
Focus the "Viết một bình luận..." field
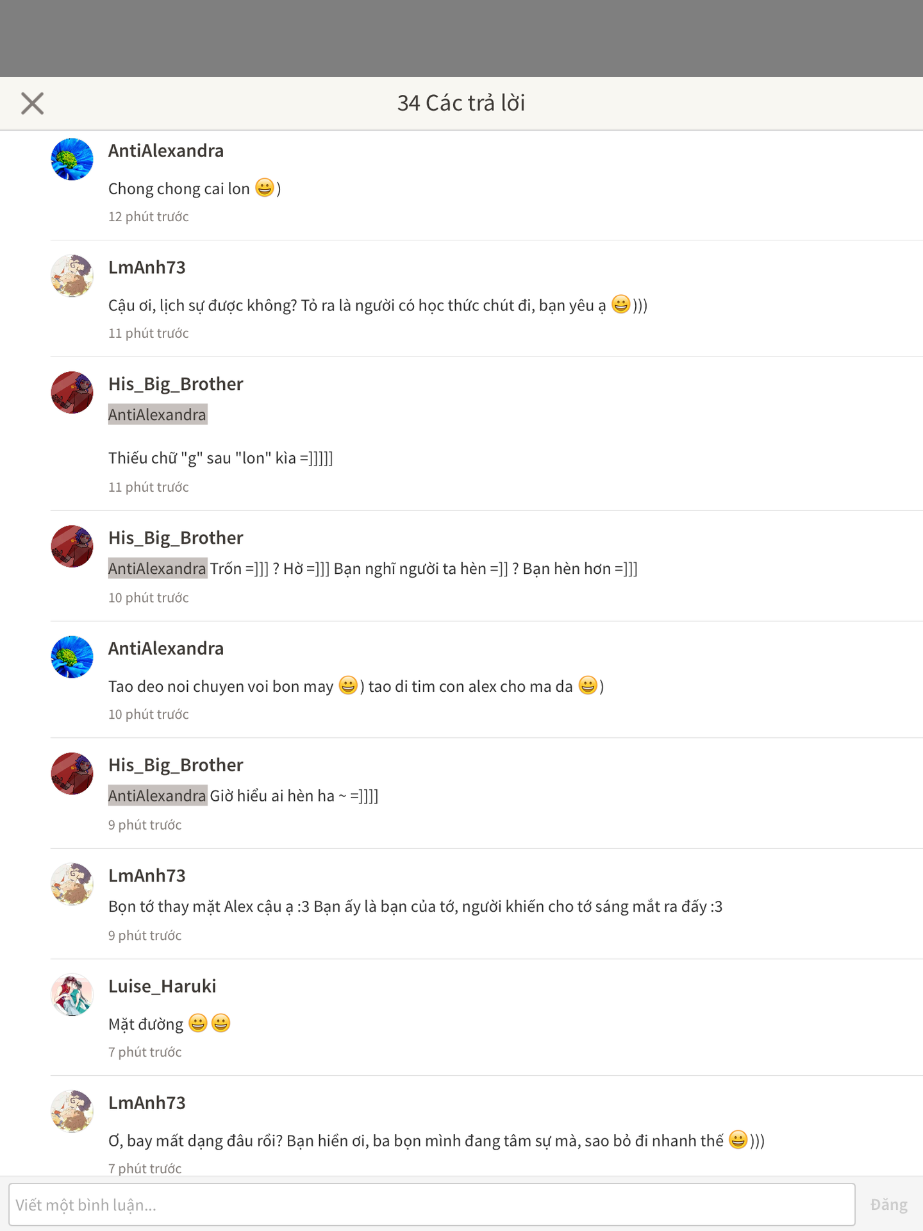click(432, 1205)
